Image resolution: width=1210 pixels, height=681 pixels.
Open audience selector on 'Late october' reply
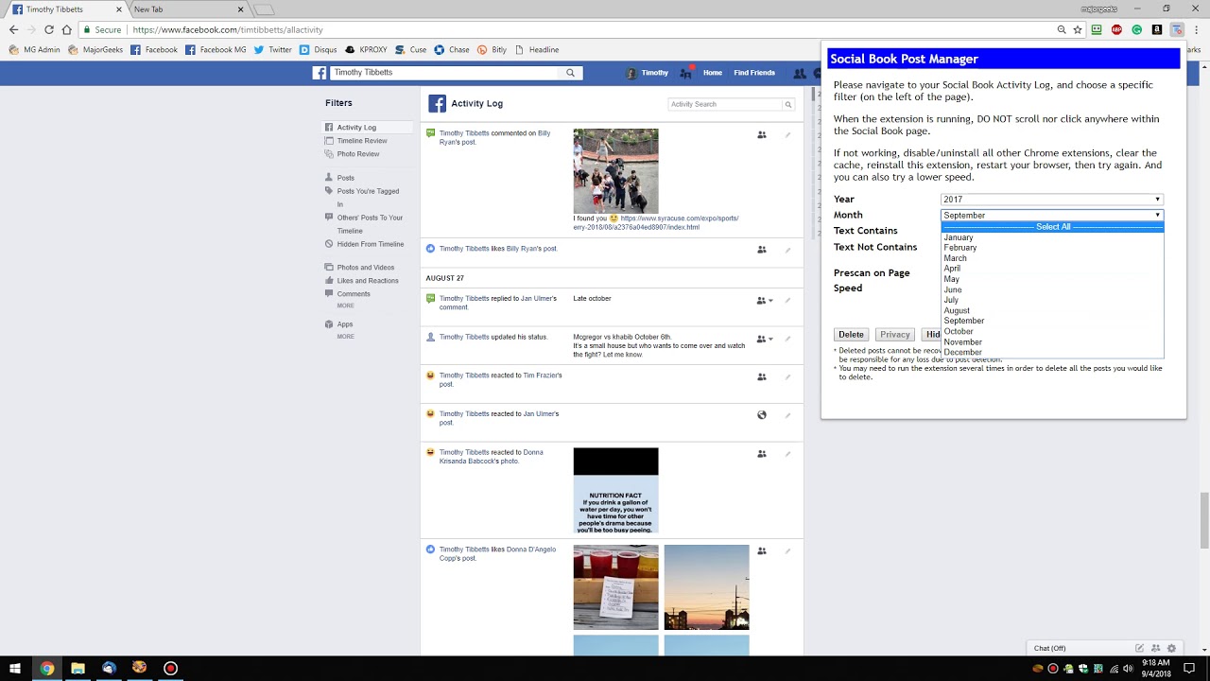[765, 301]
